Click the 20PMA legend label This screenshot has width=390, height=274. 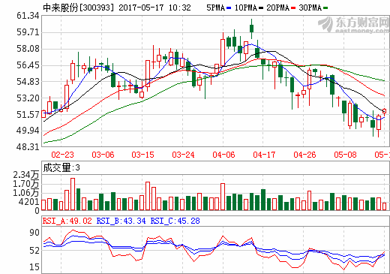[x=278, y=8]
